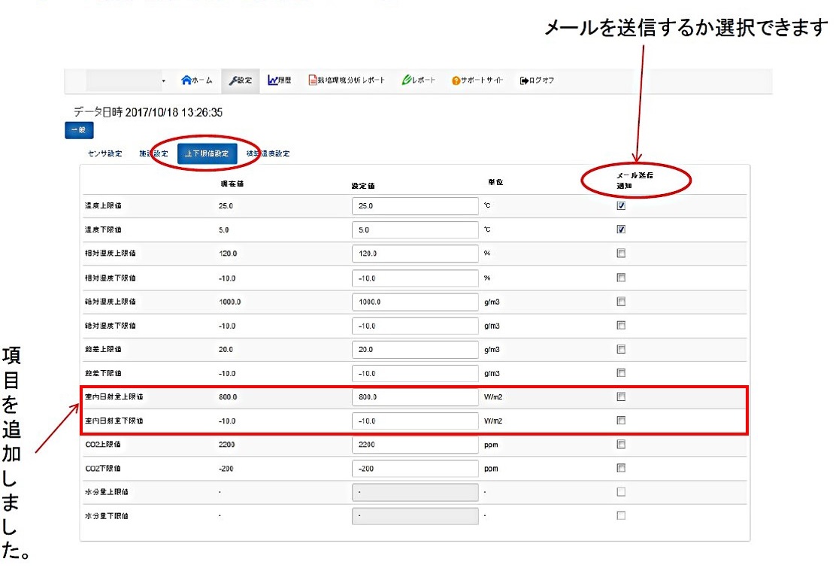Uncheck mail notification for 温度下限値
The height and width of the screenshot is (577, 839).
click(621, 229)
